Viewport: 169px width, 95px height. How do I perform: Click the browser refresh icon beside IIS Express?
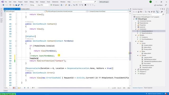[62, 5]
